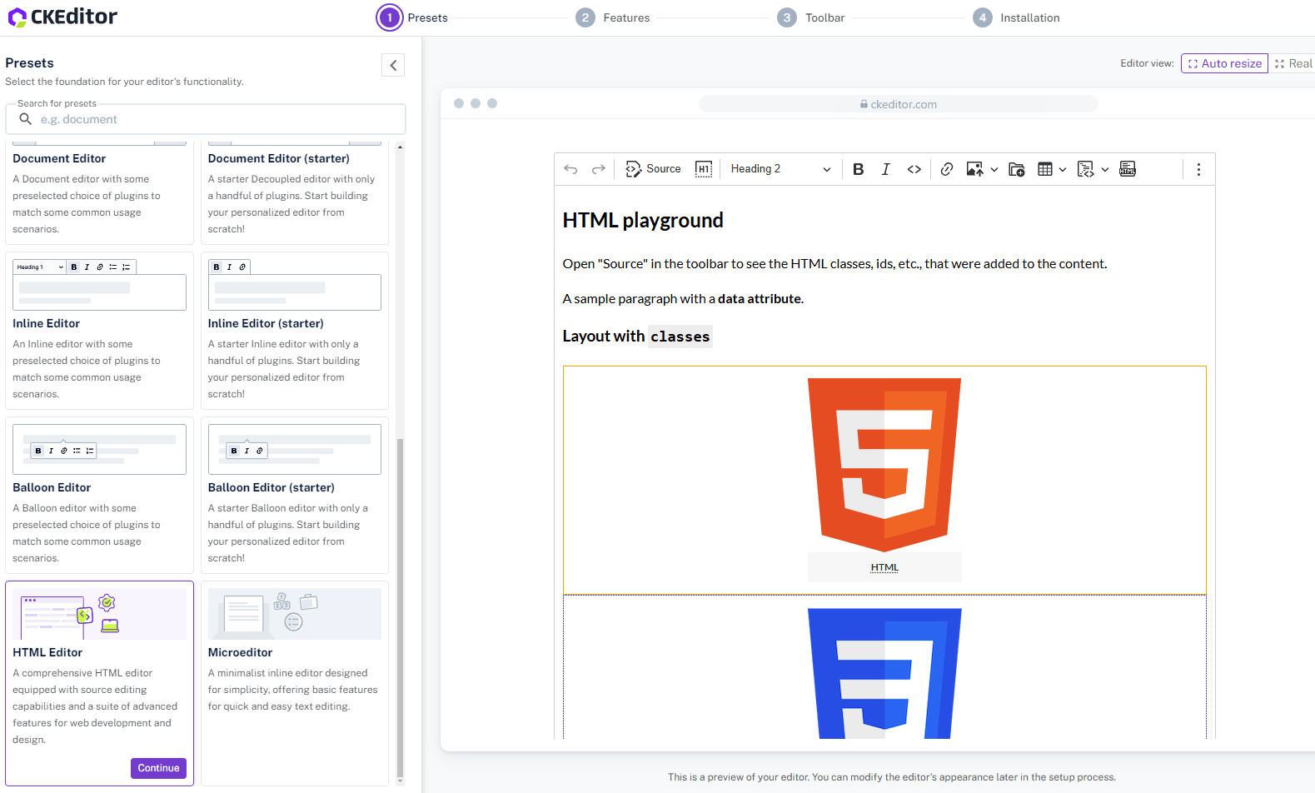Toggle Bold formatting
Screen dimensions: 1315x793
point(858,169)
